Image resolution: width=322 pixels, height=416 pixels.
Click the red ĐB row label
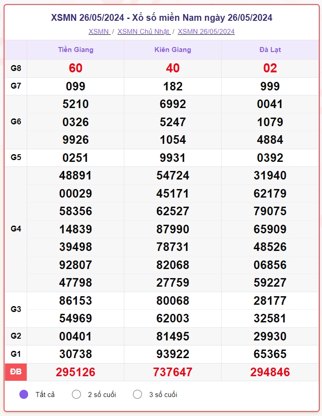coord(16,372)
